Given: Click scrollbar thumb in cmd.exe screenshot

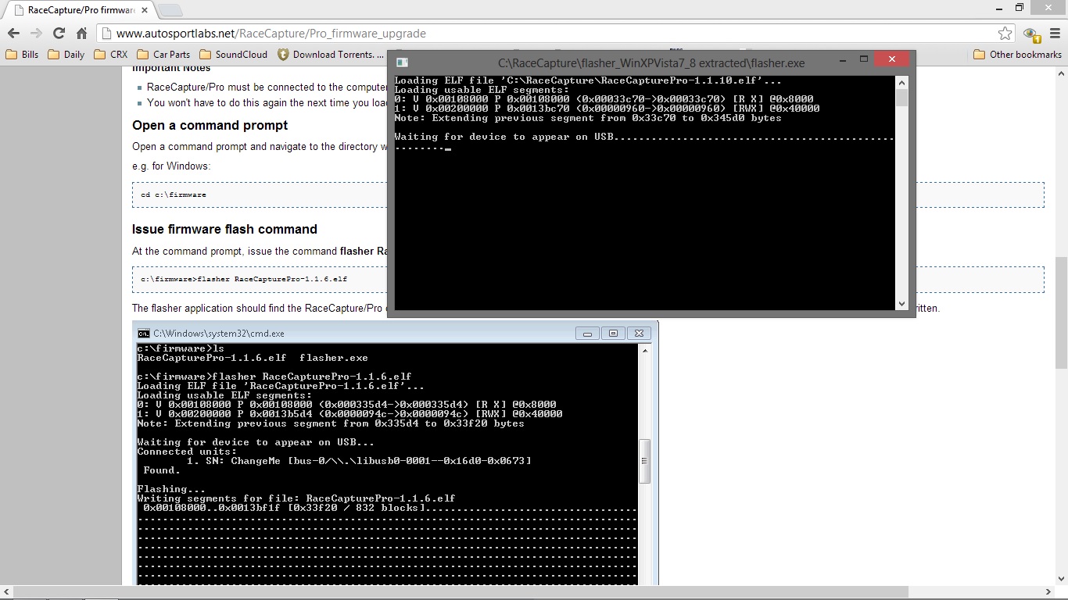Looking at the screenshot, I should pyautogui.click(x=645, y=461).
